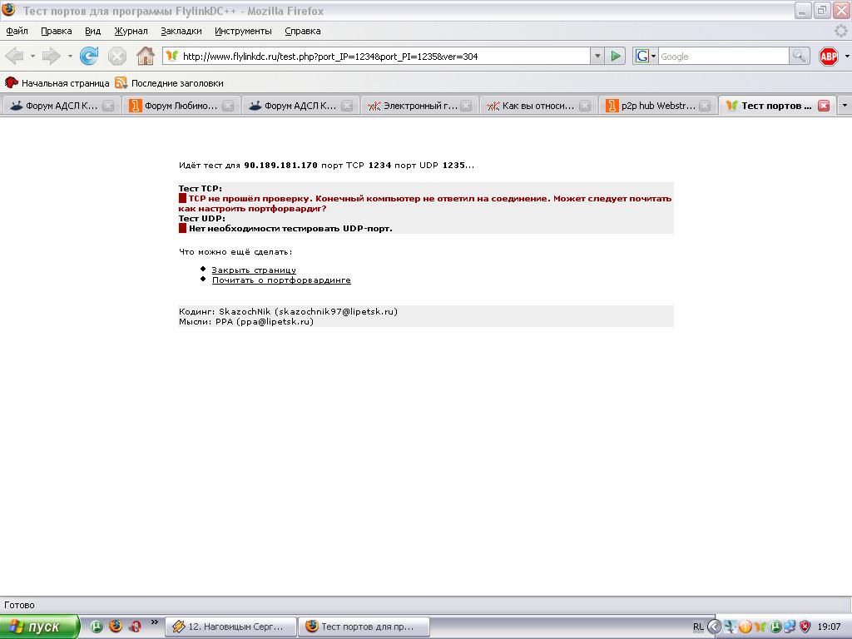Click the Home icon in toolbar
Viewport: 852px width, 639px height.
(x=146, y=57)
